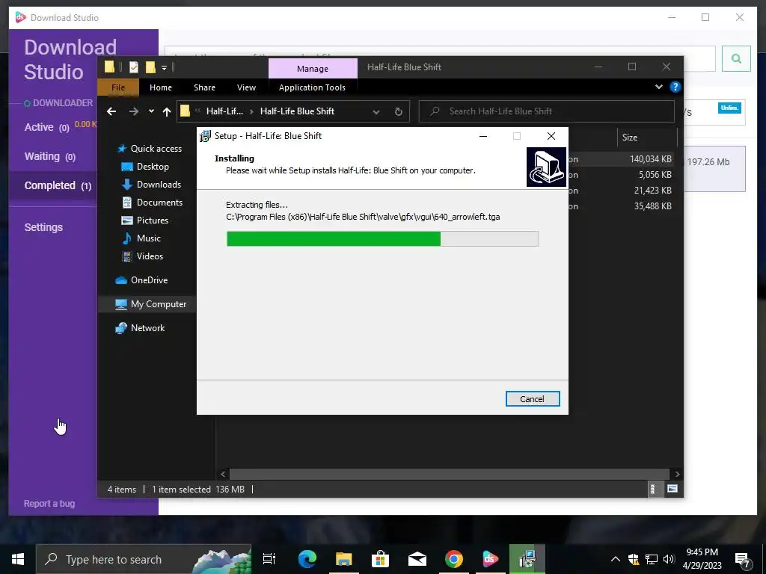
Task: Click Report a bug link
Action: coord(49,504)
